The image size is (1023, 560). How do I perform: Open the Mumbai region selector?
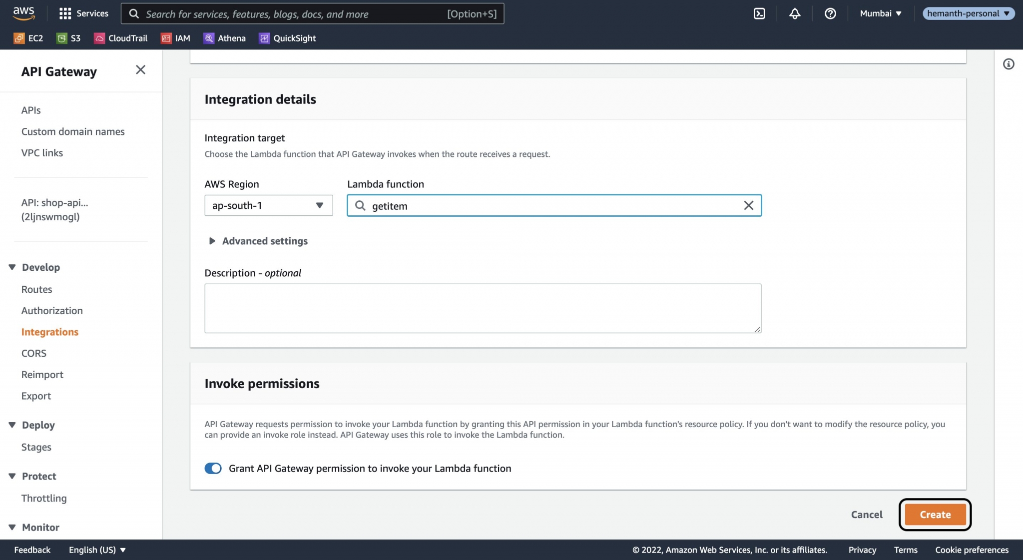(880, 13)
